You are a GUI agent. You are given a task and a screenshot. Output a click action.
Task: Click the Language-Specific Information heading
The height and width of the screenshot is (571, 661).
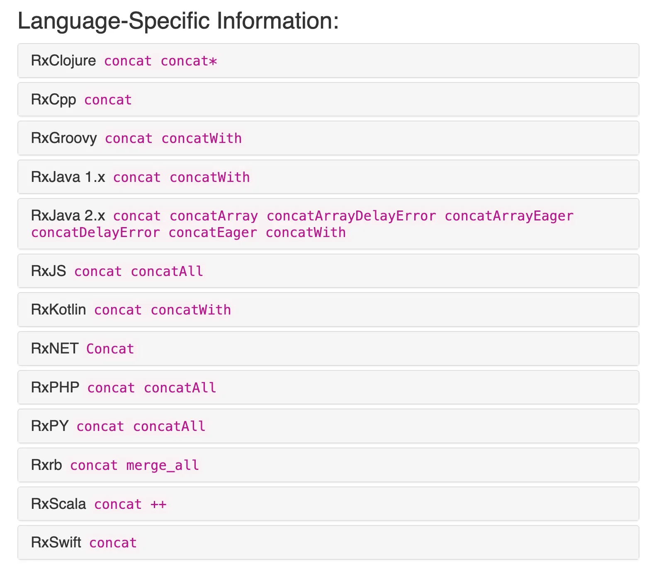[178, 21]
